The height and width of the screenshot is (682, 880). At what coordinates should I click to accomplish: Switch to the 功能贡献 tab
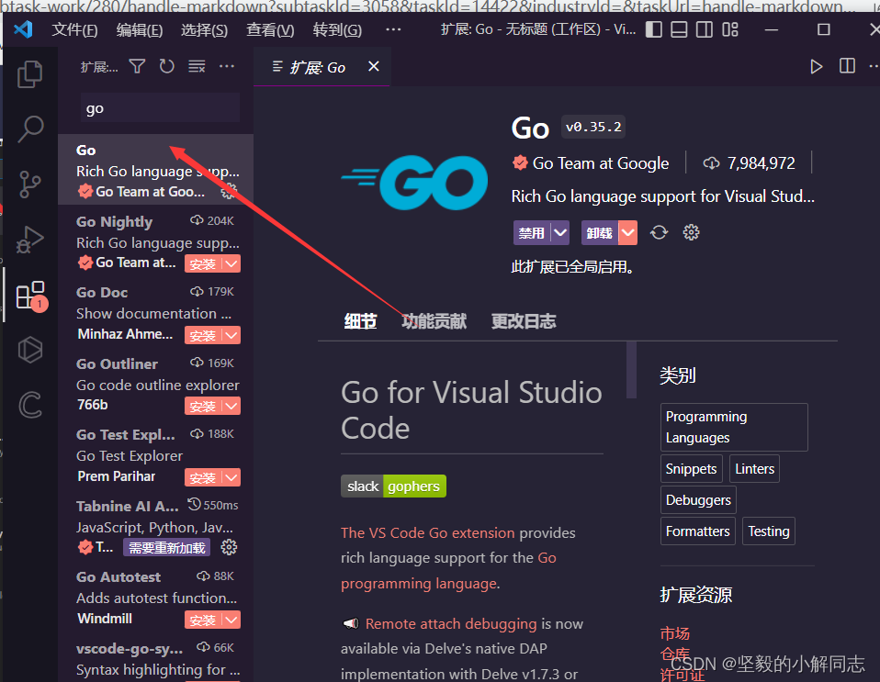pyautogui.click(x=435, y=321)
